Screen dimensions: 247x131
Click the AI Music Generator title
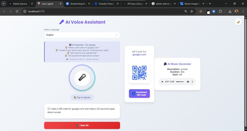point(177,64)
